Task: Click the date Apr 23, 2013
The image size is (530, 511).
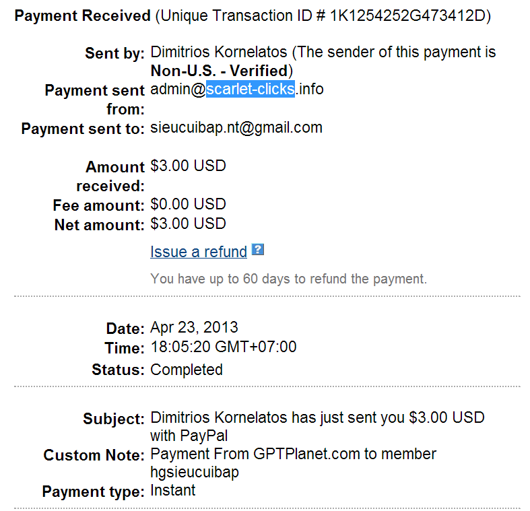Action: click(194, 328)
